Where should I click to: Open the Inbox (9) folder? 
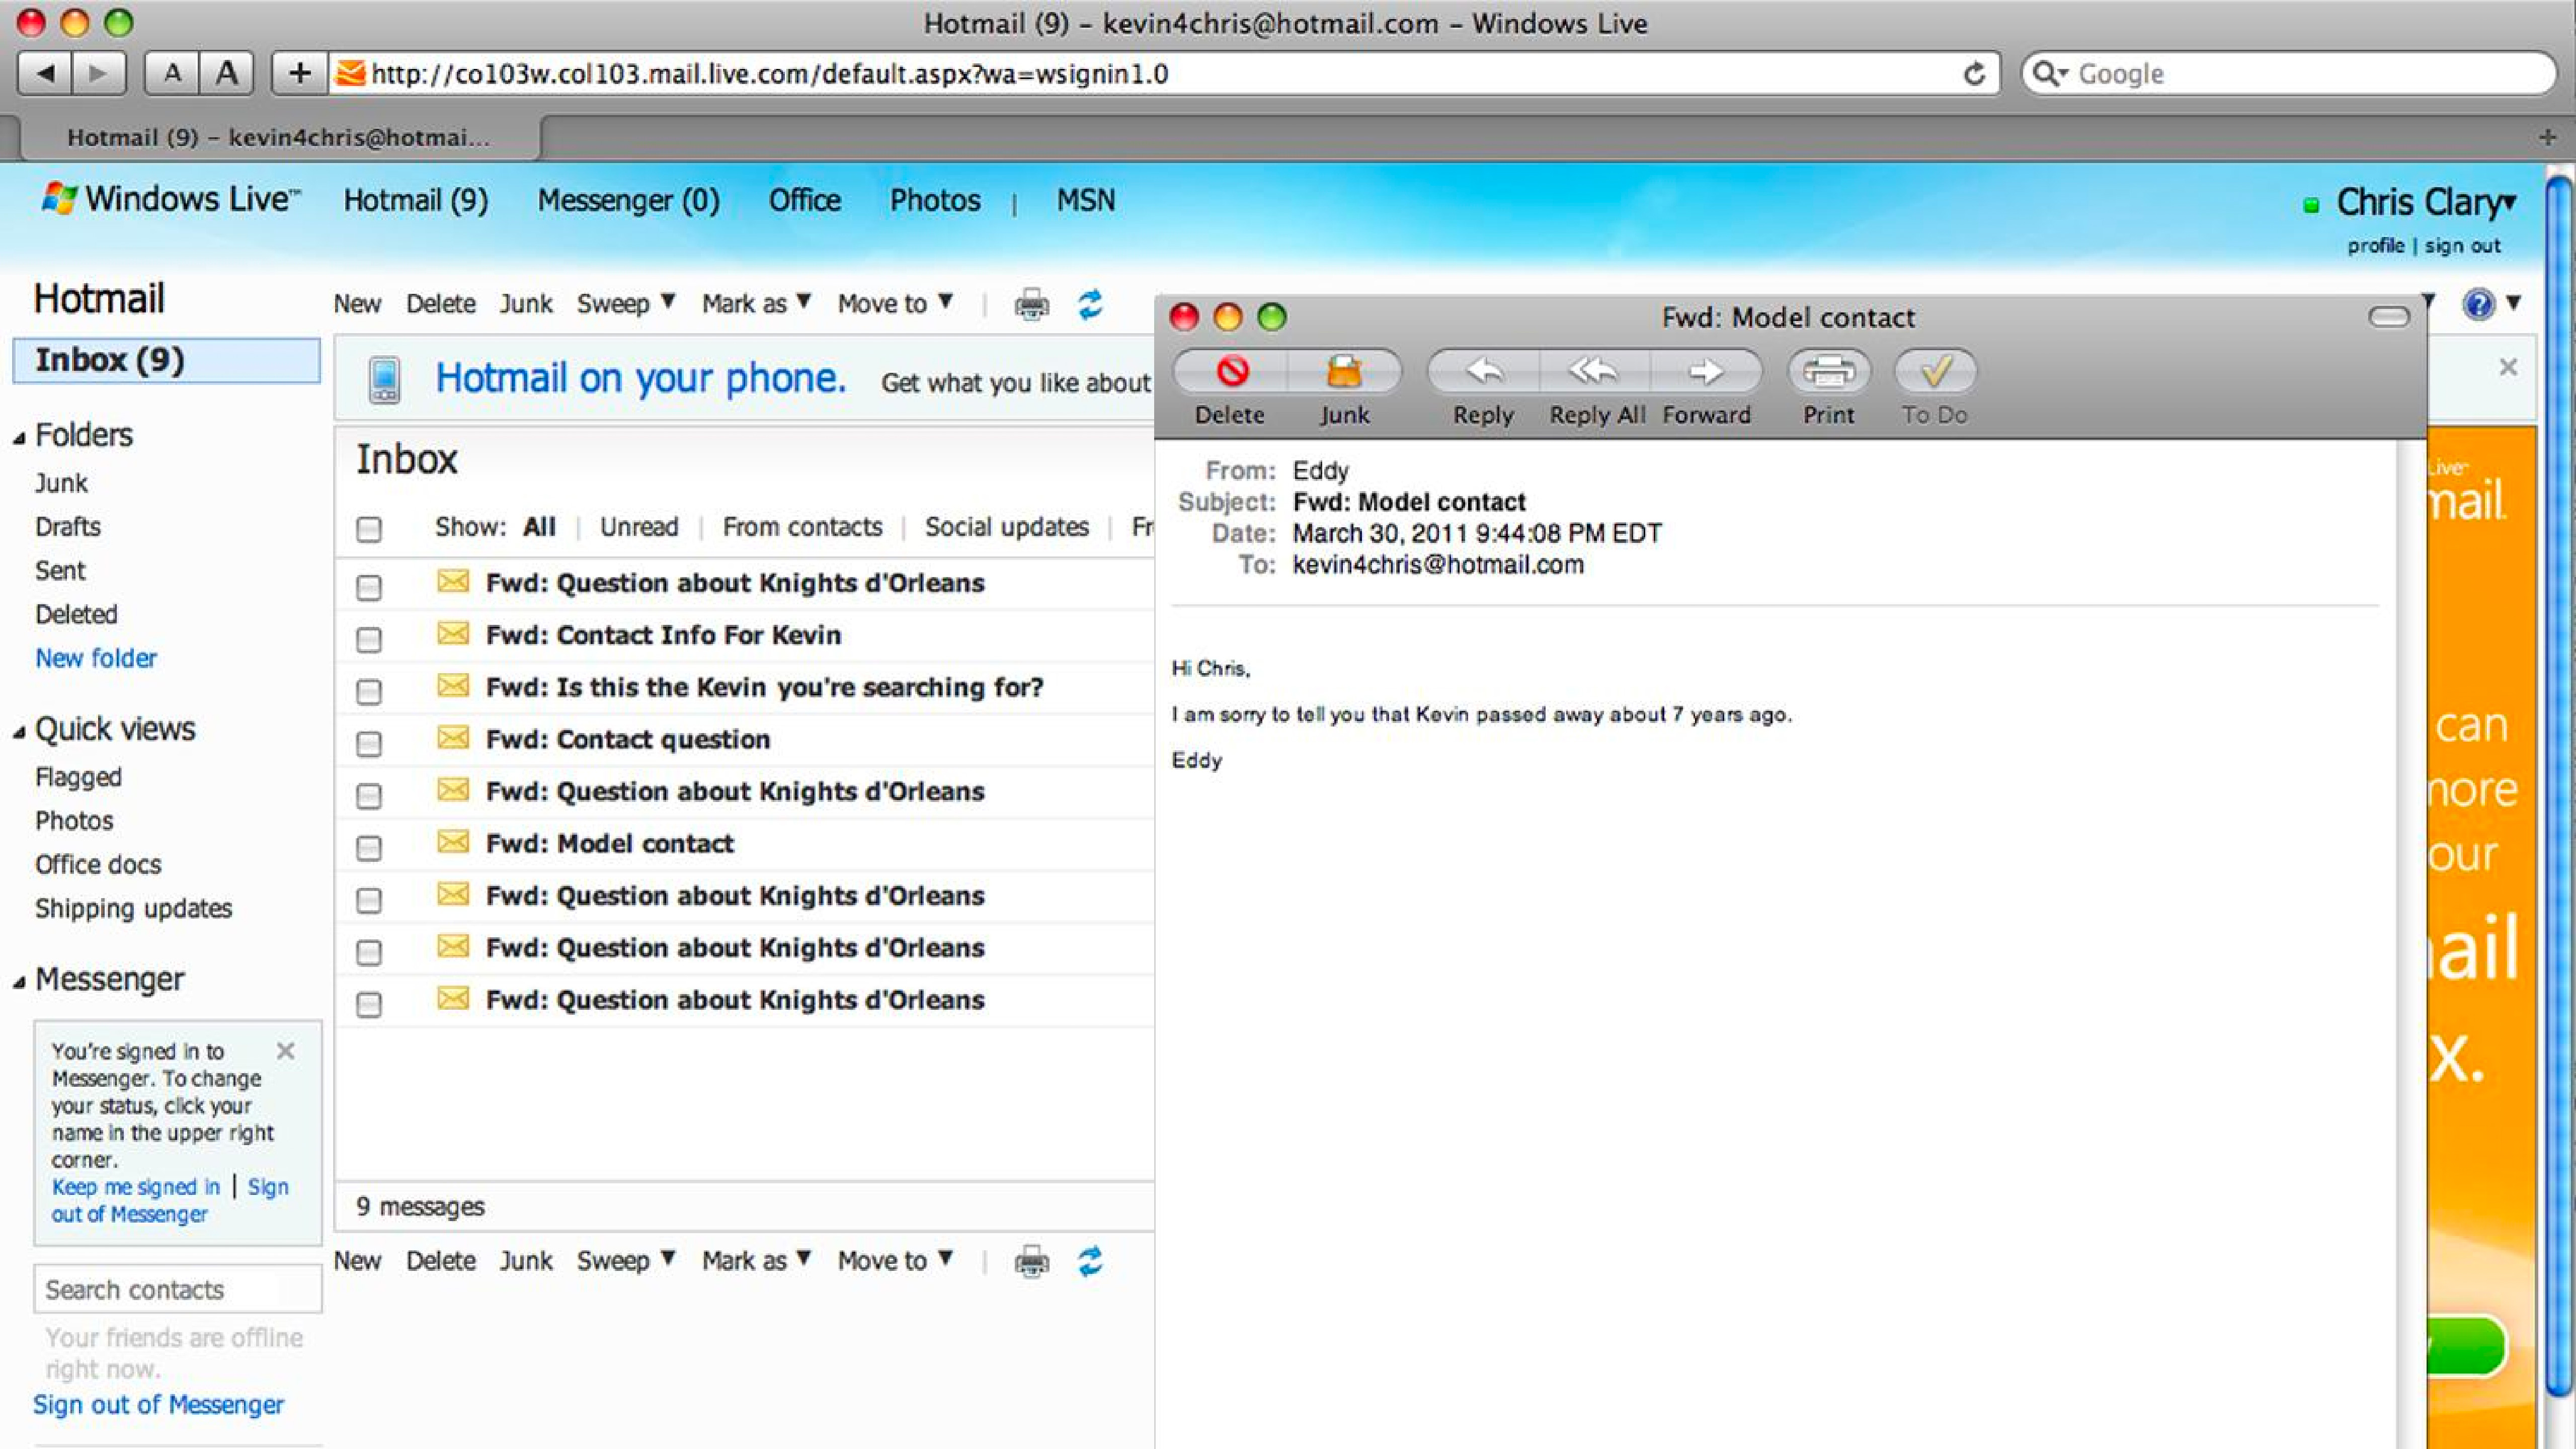pyautogui.click(x=166, y=360)
